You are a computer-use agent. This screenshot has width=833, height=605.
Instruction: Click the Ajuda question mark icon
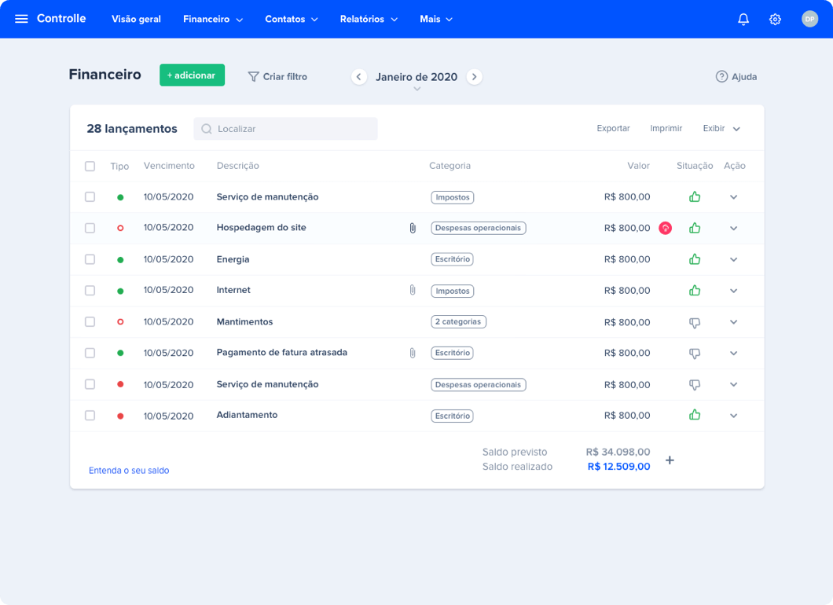click(720, 76)
